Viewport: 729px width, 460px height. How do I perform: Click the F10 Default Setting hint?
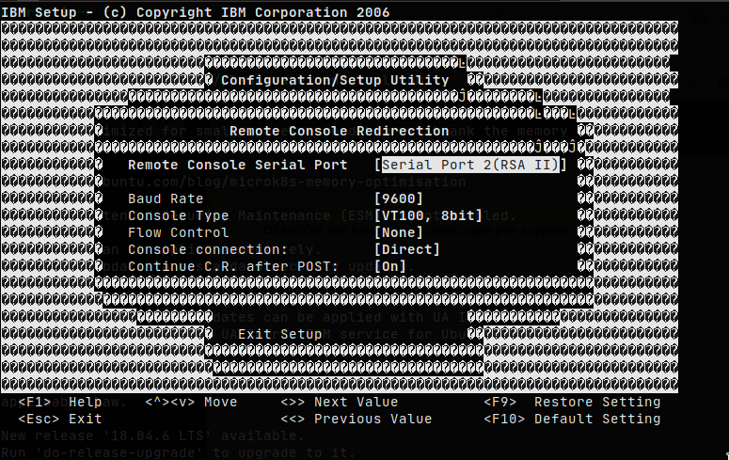[572, 419]
